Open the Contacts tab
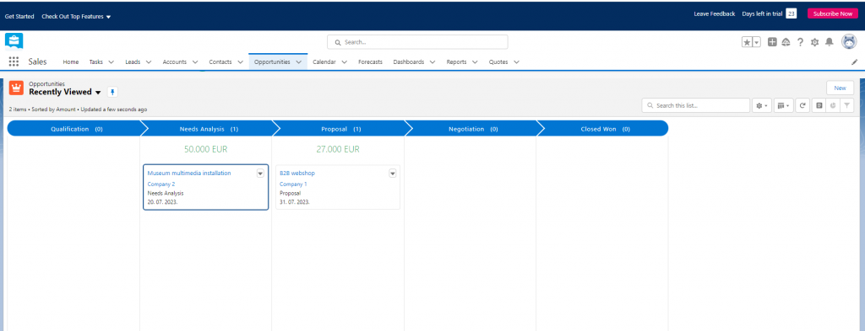 [x=220, y=62]
